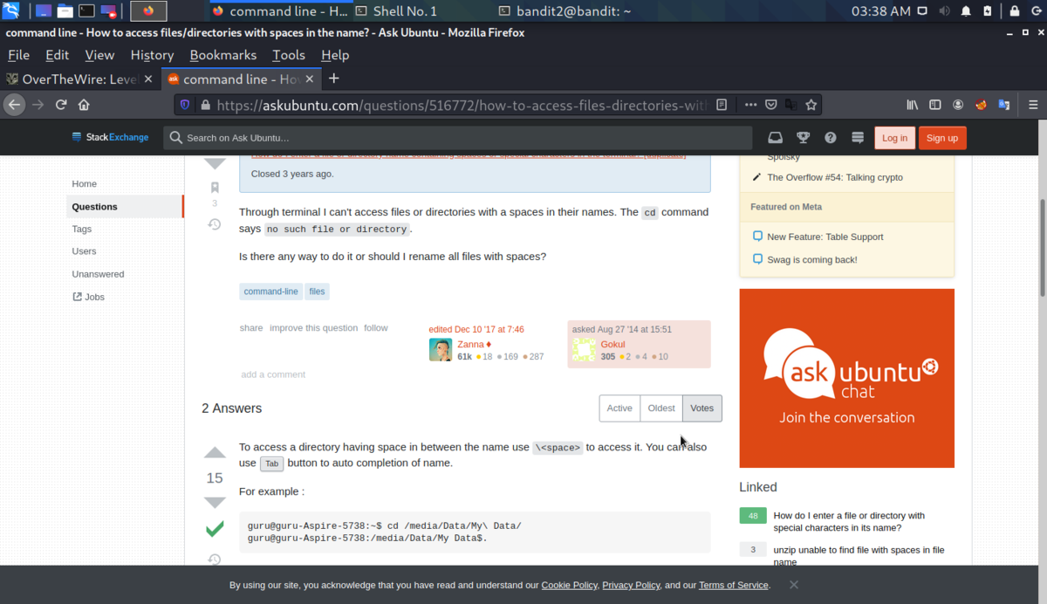Open the Tags page in the sidebar
The image size is (1047, 604).
(x=82, y=229)
